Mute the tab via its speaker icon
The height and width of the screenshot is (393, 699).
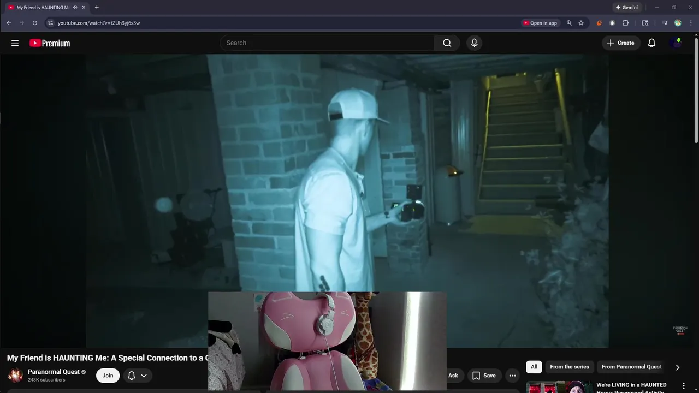point(75,8)
